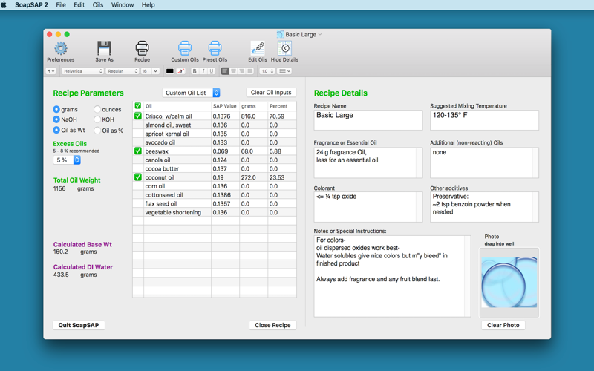Viewport: 594px width, 371px height.
Task: Open the Edit Oils pencil icon
Action: (x=258, y=48)
